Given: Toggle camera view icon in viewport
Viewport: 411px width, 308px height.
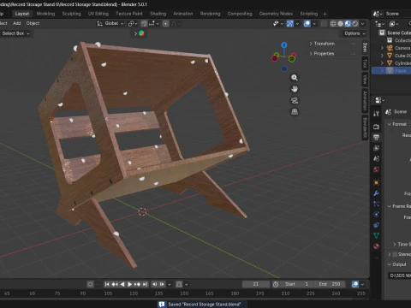Looking at the screenshot, I should tap(295, 100).
